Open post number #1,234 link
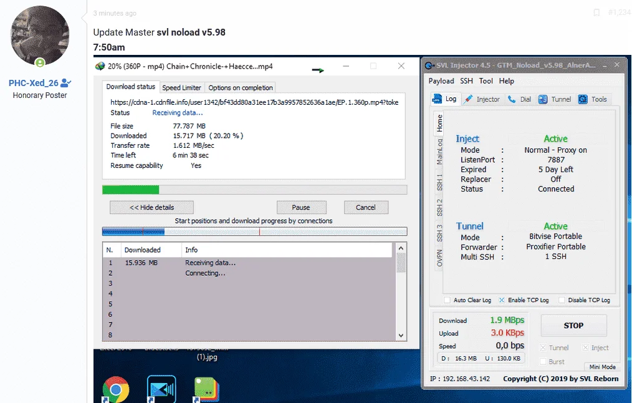This screenshot has height=403, width=632. tap(620, 13)
